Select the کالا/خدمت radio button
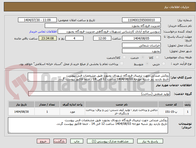This screenshot has width=196, height=148. [x=124, y=57]
